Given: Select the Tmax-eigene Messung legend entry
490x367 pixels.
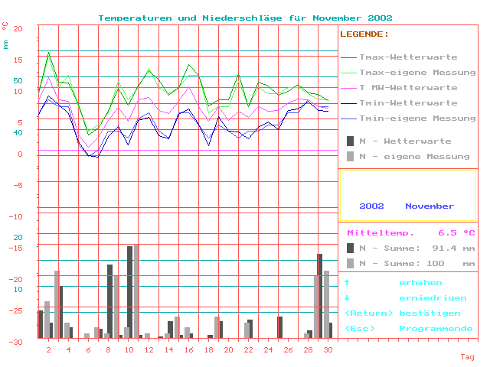Looking at the screenshot, I should coord(417,73).
